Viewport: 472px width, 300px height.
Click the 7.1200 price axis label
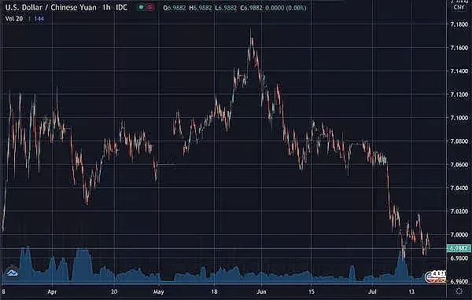tap(459, 95)
